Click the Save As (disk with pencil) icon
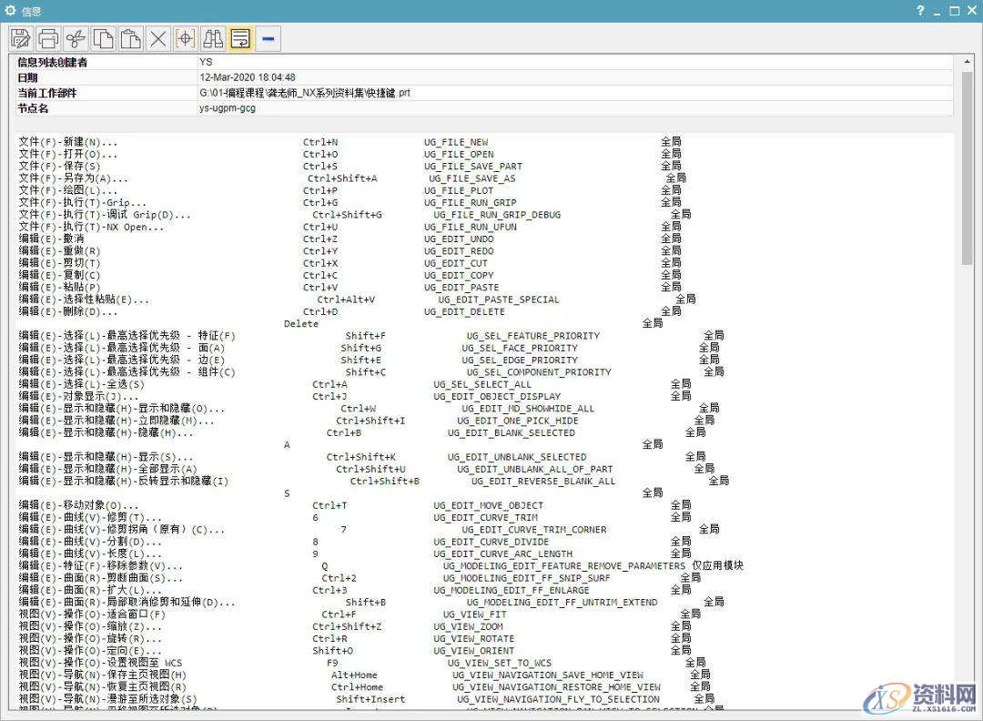The width and height of the screenshot is (983, 721). pos(21,38)
